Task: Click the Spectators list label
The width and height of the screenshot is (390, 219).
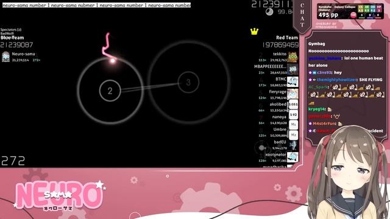Action: tap(11, 30)
